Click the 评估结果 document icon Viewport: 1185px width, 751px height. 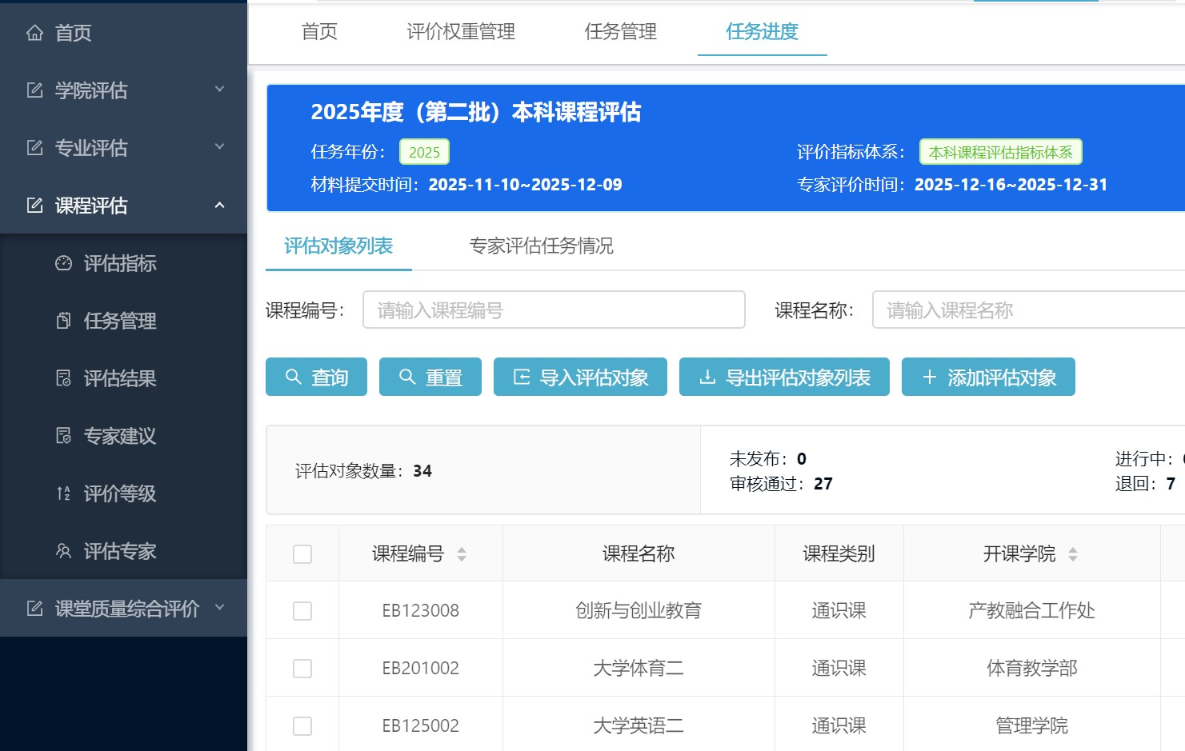pos(63,378)
